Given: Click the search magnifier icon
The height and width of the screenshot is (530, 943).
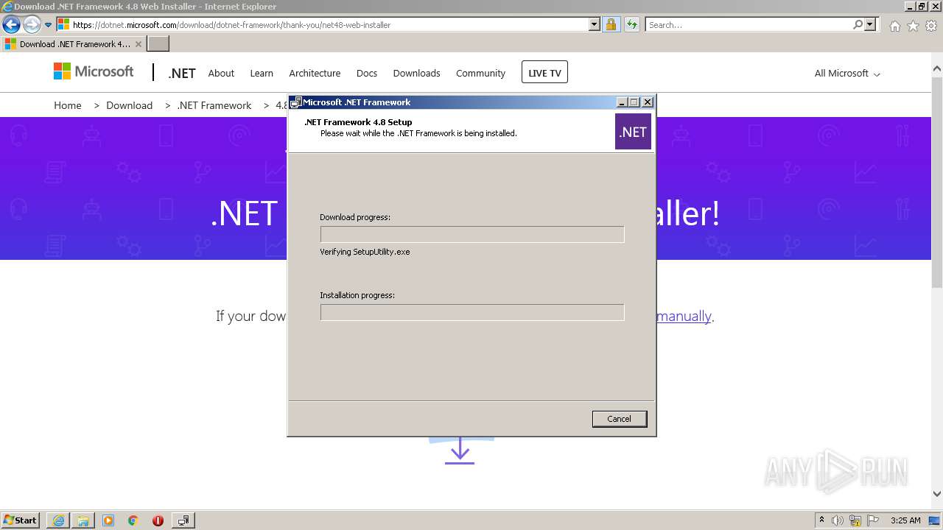Looking at the screenshot, I should 858,24.
